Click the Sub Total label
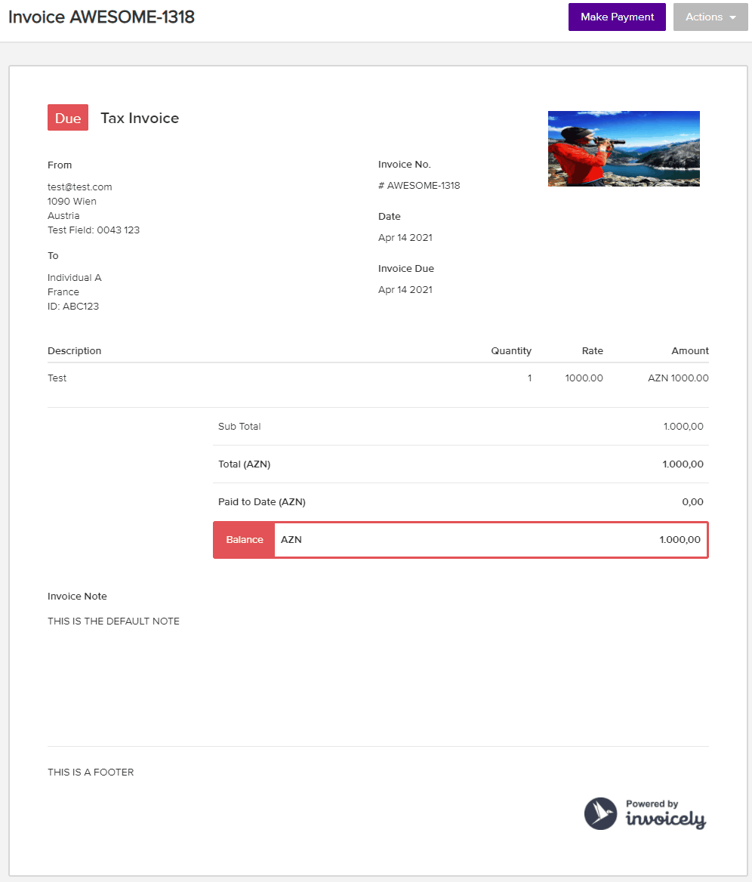Image resolution: width=752 pixels, height=882 pixels. pos(239,427)
